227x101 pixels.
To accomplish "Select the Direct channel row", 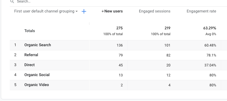I will pyautogui.click(x=118, y=65).
